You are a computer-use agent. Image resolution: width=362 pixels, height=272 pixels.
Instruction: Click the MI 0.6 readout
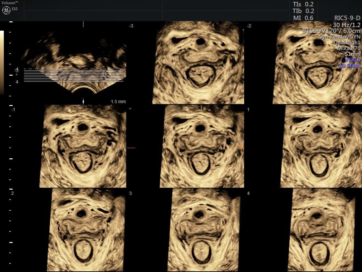(303, 18)
